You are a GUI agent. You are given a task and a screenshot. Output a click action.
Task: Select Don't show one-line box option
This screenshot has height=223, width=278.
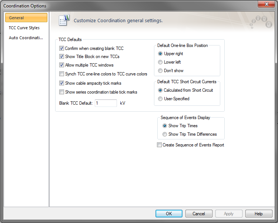(160, 71)
